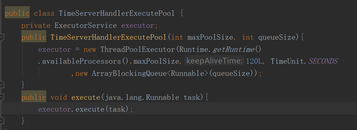
Task: Place cursor on ExecutorService type
Action: click(x=85, y=25)
